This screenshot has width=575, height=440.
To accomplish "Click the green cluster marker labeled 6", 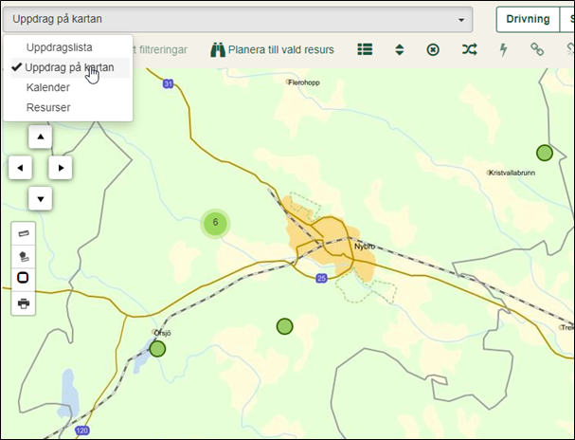I will (x=216, y=224).
